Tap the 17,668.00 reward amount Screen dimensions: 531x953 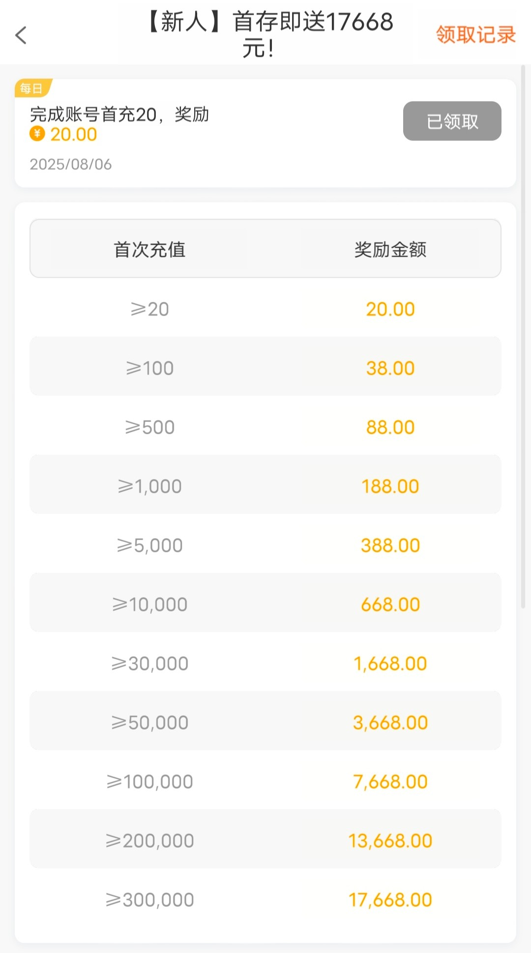(x=390, y=900)
